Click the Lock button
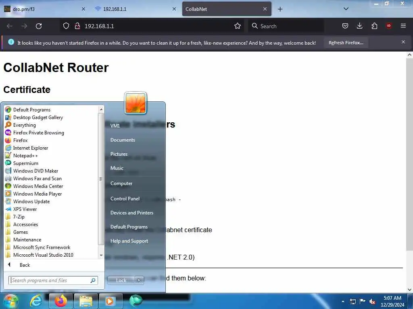The height and width of the screenshot is (309, 413). (121, 280)
